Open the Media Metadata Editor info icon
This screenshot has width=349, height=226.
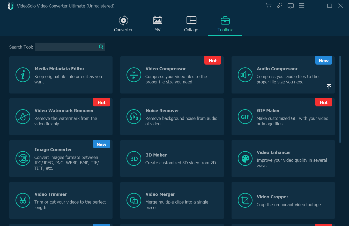click(23, 75)
